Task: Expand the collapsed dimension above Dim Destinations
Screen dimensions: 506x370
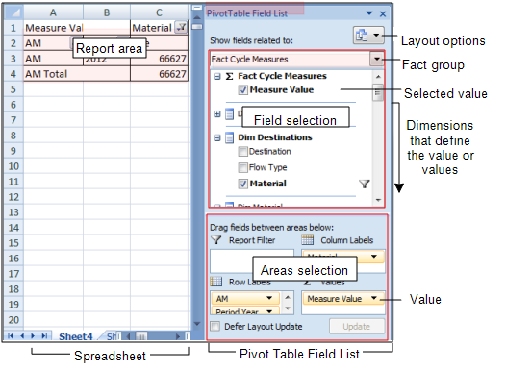Action: pos(217,113)
